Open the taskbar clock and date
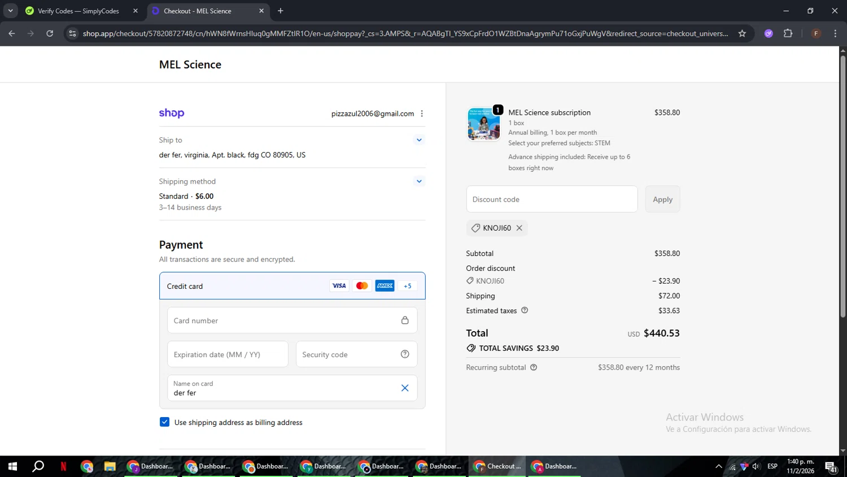The image size is (847, 477). [x=801, y=466]
